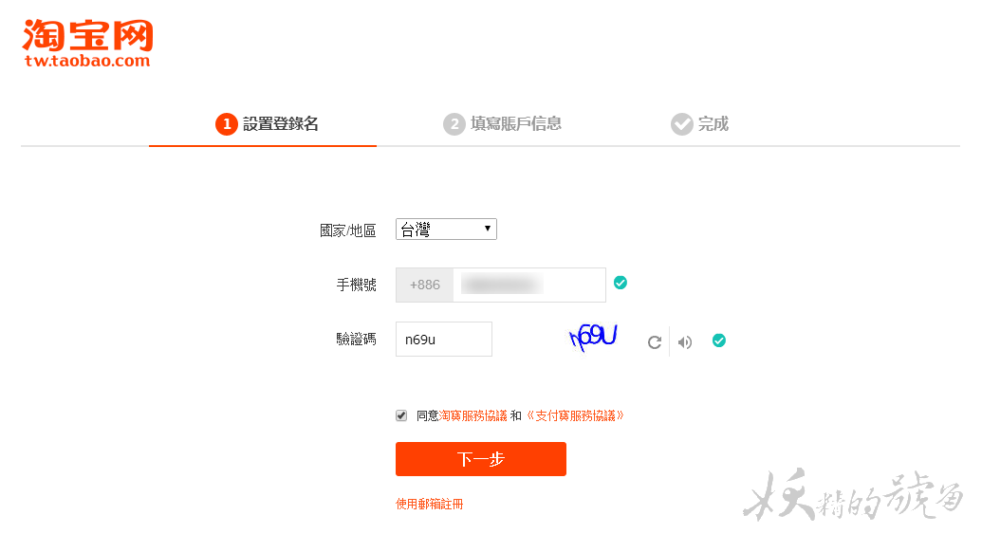Click the step 2 grey number circle
Image resolution: width=982 pixels, height=534 pixels.
(454, 124)
